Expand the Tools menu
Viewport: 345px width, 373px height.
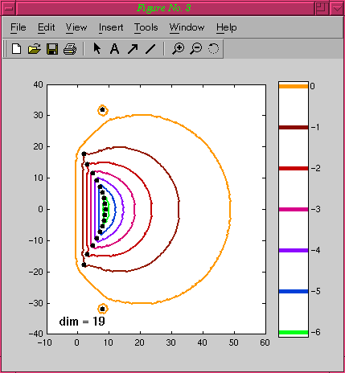click(146, 27)
